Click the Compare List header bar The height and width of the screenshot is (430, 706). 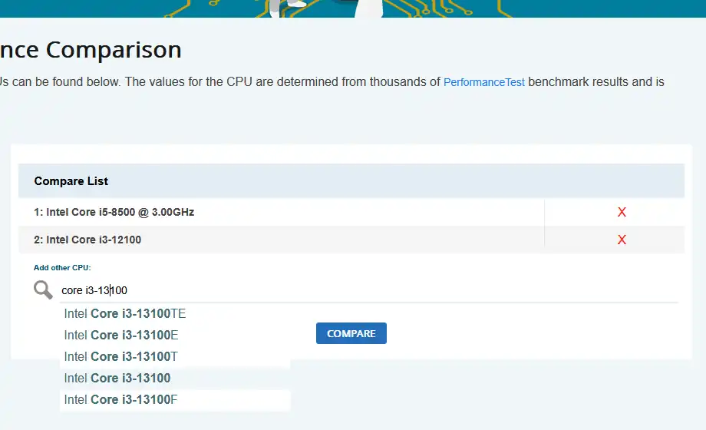(351, 181)
